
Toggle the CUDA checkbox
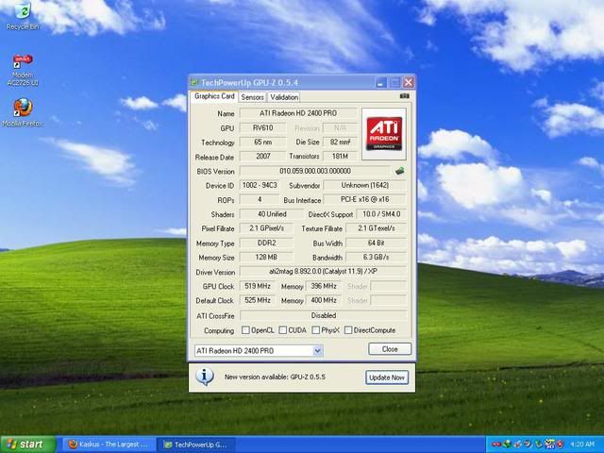[282, 330]
